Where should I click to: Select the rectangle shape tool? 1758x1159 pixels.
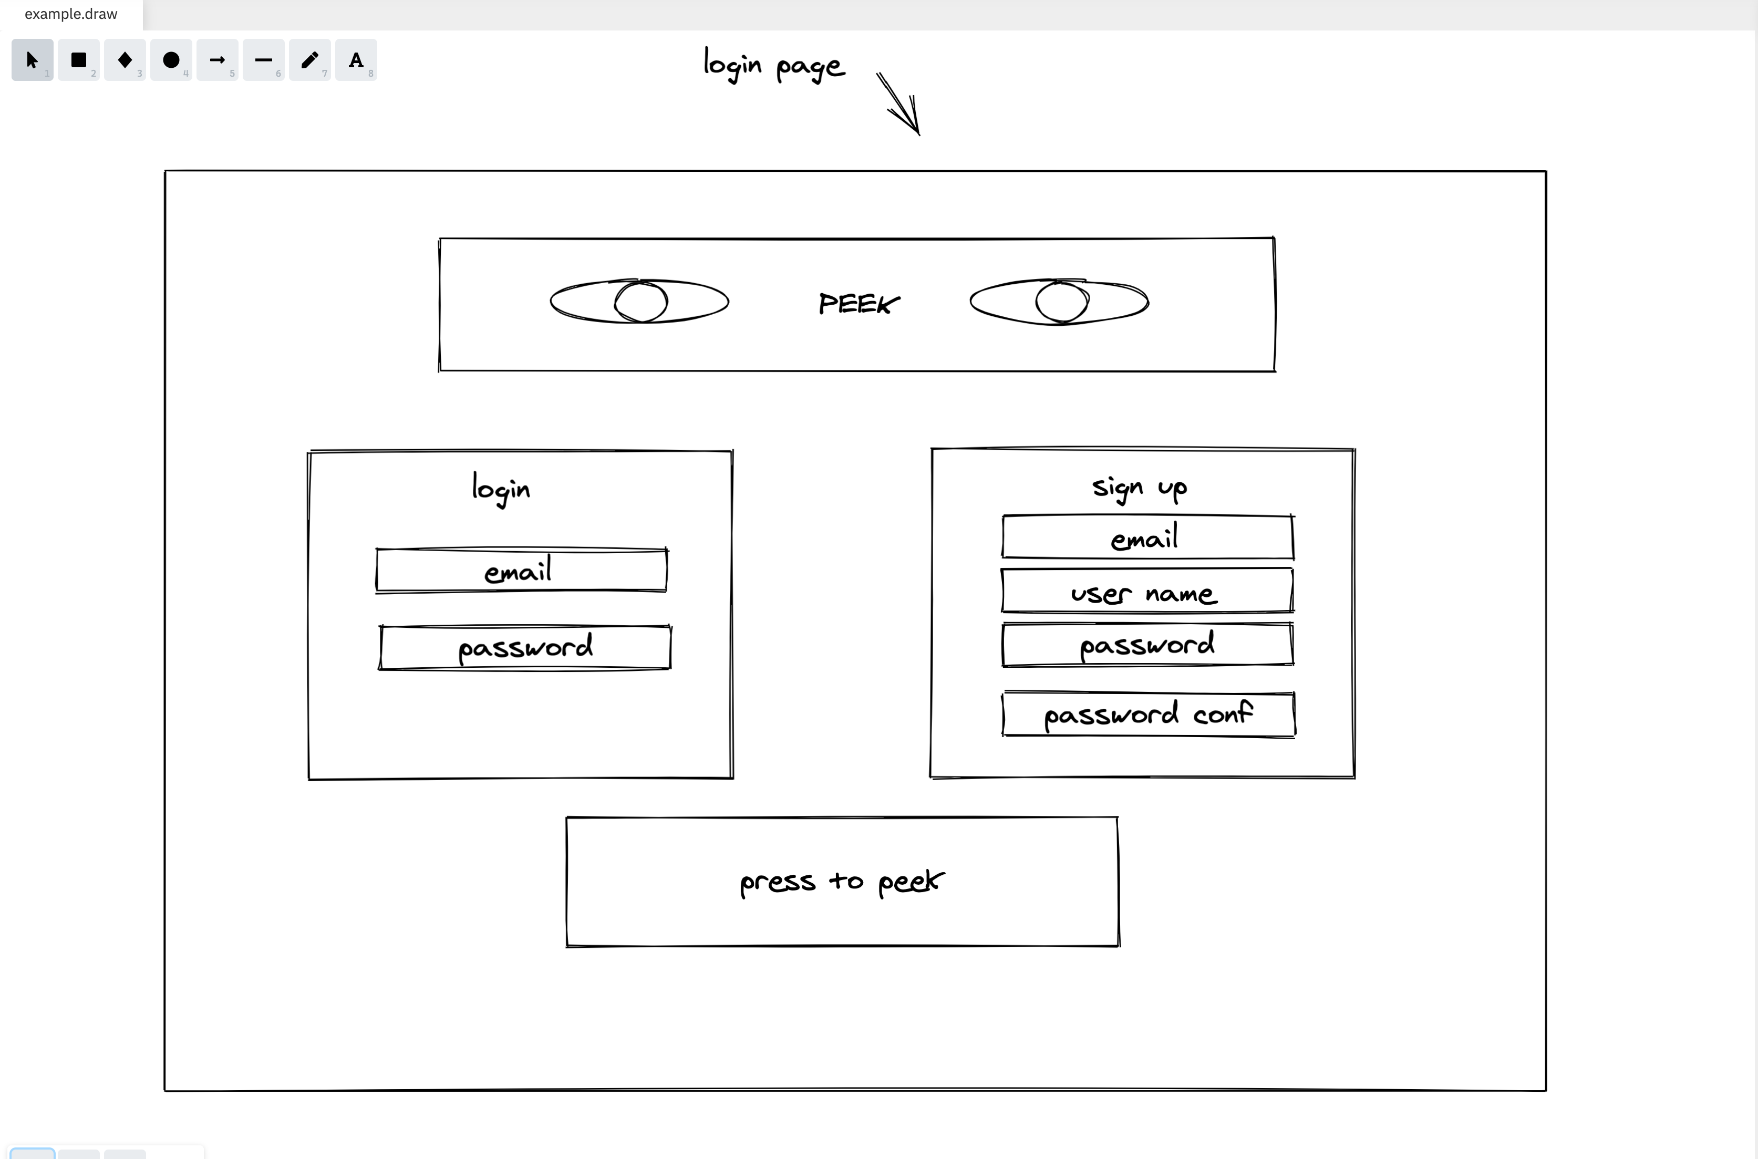pyautogui.click(x=78, y=59)
